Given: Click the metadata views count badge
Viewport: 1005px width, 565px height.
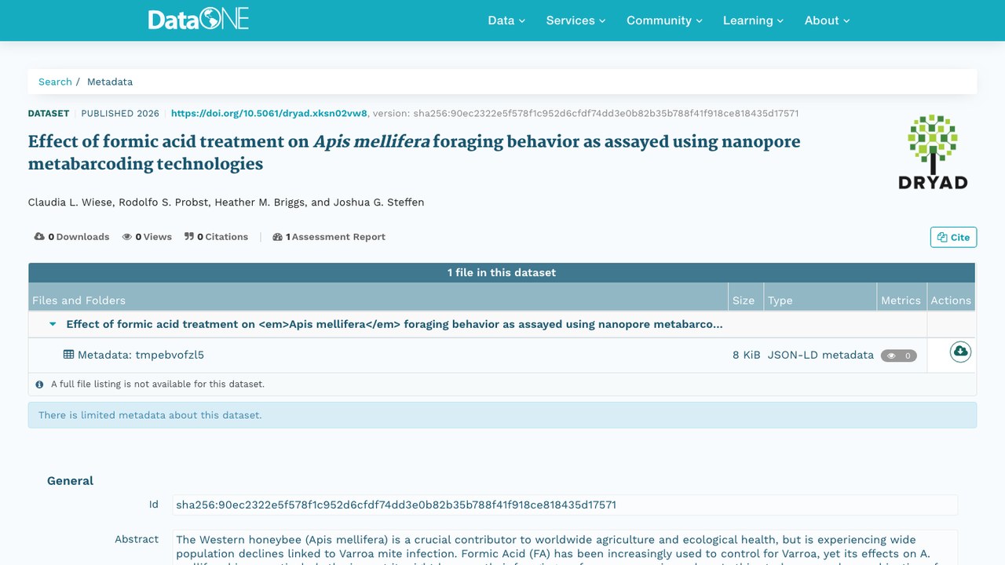Looking at the screenshot, I should (899, 355).
